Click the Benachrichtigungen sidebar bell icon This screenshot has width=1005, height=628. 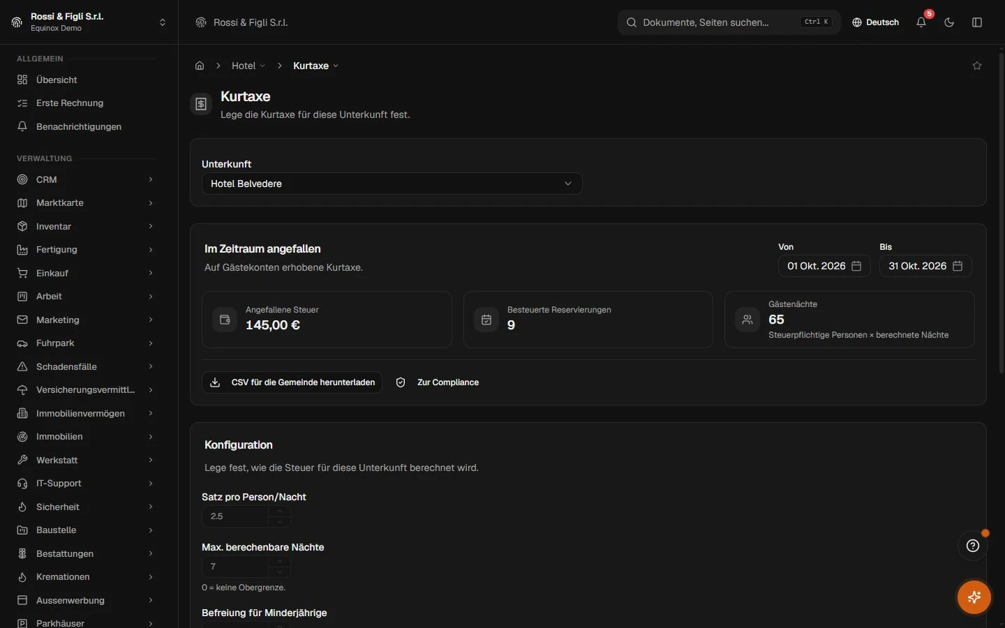point(22,126)
